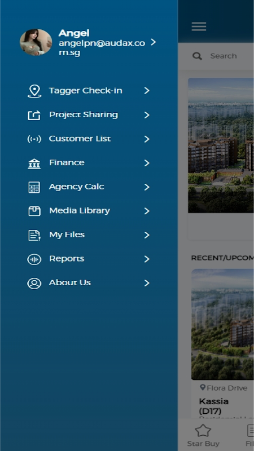Open the Tagger Check-in menu item
254x451 pixels.
click(89, 91)
